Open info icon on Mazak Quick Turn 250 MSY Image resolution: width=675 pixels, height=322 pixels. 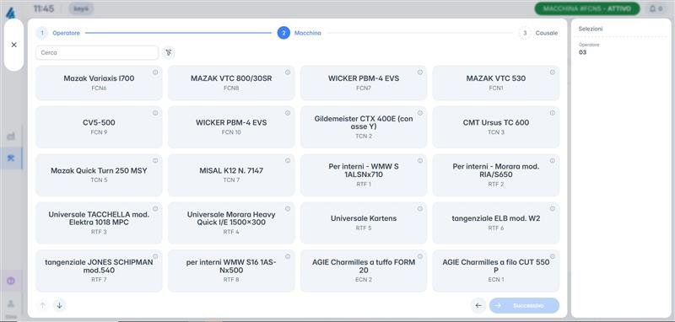155,160
